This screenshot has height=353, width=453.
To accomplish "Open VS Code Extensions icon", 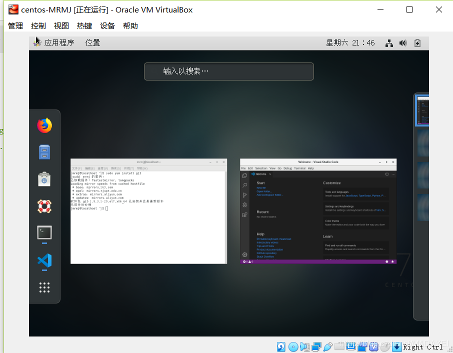I will pos(244,214).
